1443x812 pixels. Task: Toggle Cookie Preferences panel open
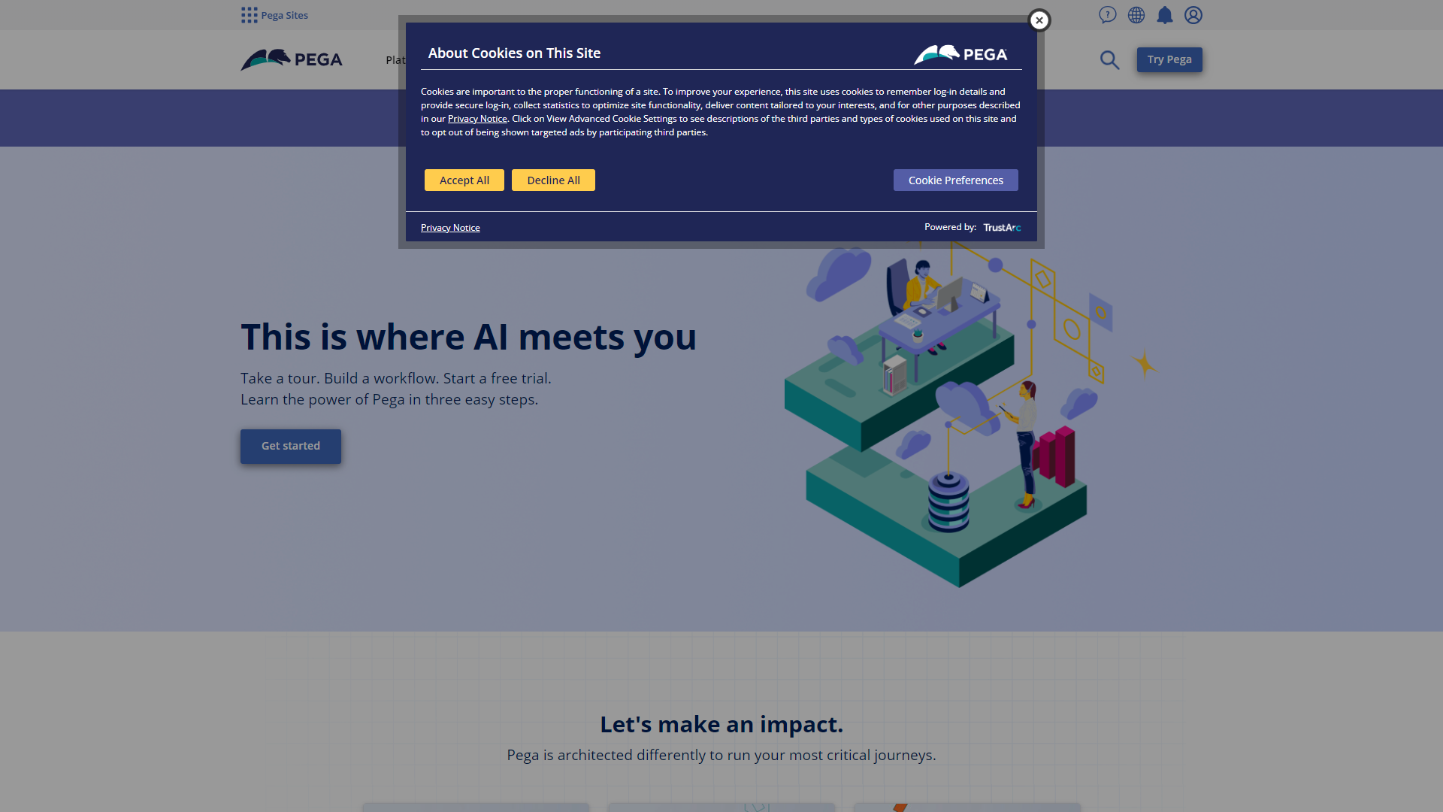click(x=955, y=180)
